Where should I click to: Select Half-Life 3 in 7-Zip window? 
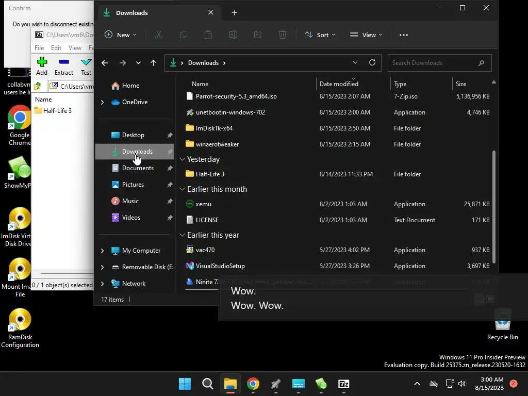53,110
